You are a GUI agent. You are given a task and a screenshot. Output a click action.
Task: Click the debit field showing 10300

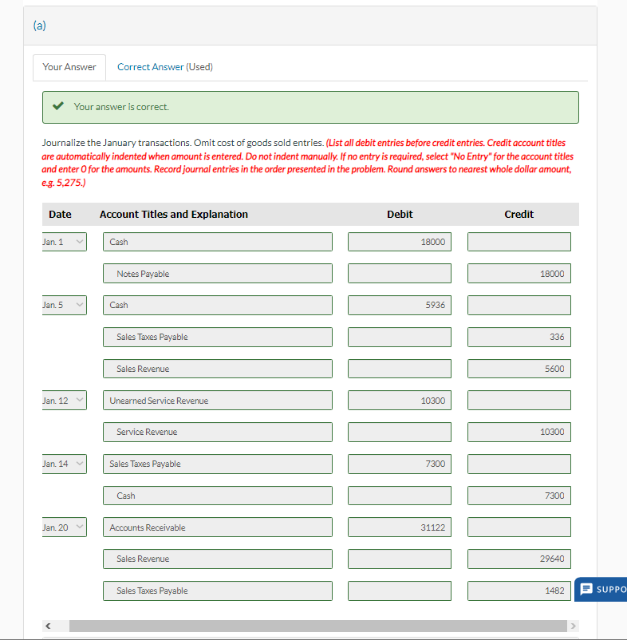(x=400, y=401)
